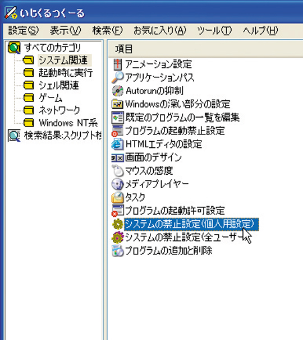Click the タスク folder icon

(117, 197)
